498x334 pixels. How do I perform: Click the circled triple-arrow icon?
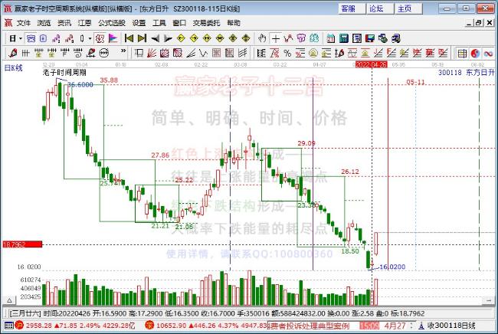pos(104,53)
